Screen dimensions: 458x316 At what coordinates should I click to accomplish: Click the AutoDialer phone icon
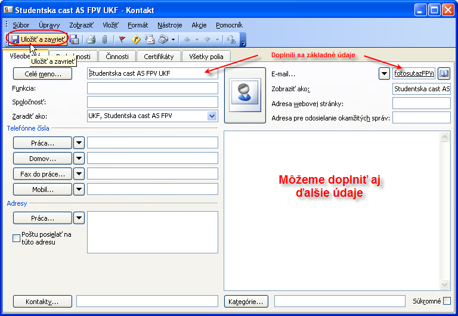pyautogui.click(x=164, y=39)
